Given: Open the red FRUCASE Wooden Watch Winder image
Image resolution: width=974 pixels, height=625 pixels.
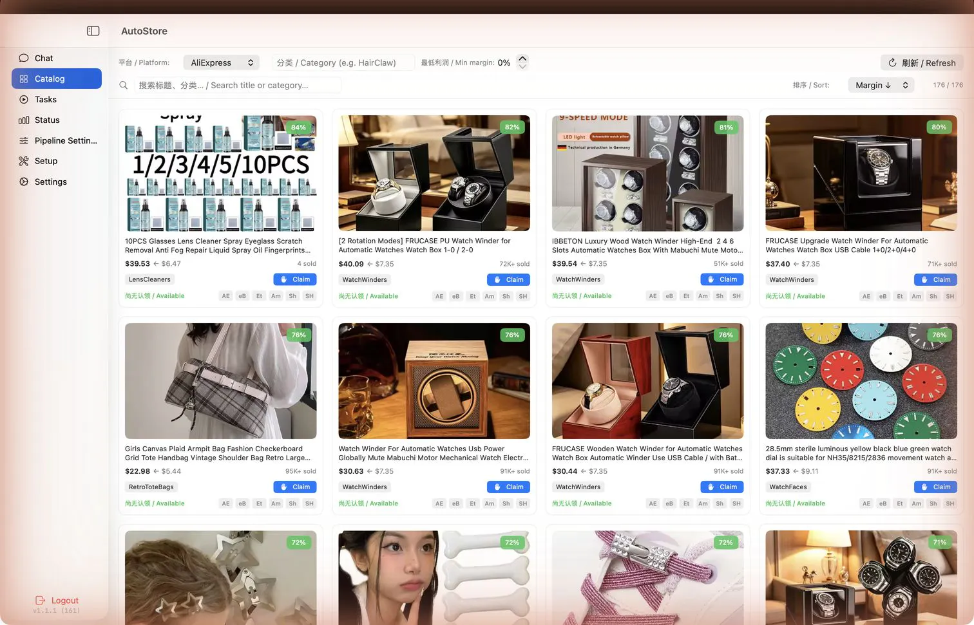Looking at the screenshot, I should point(647,381).
